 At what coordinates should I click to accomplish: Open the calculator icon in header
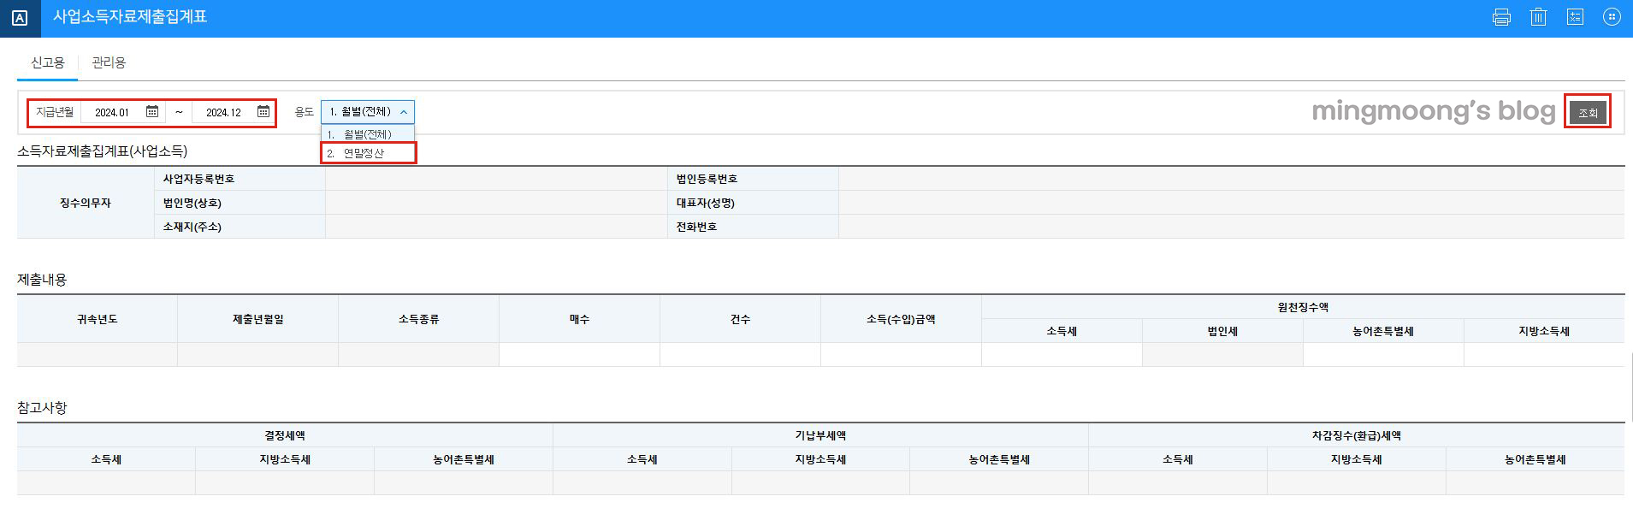coord(1575,17)
